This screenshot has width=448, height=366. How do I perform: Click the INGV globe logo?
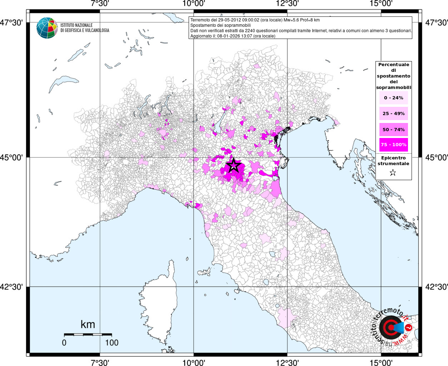(x=47, y=28)
